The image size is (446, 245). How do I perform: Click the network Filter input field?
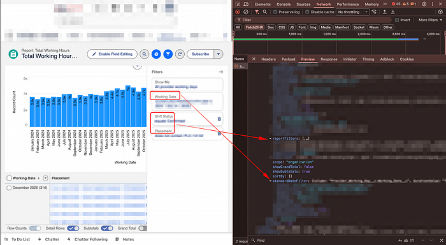[313, 20]
